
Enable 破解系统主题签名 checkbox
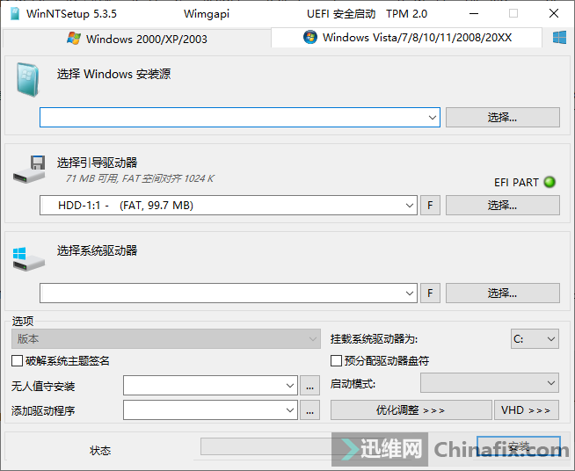[17, 360]
